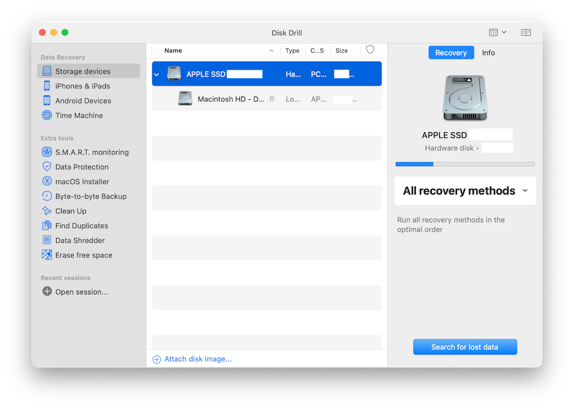
Task: Click the APPLE SSD title in details panel
Action: tap(444, 135)
